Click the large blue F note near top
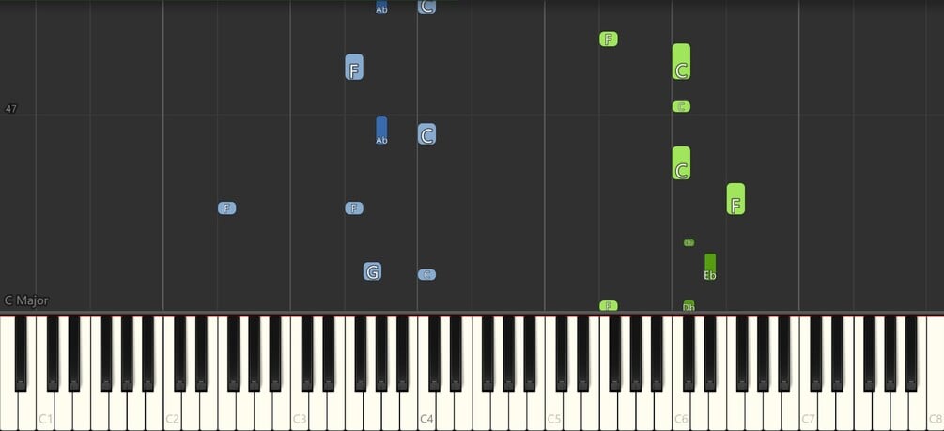Viewport: 944px width, 431px height. (x=354, y=67)
